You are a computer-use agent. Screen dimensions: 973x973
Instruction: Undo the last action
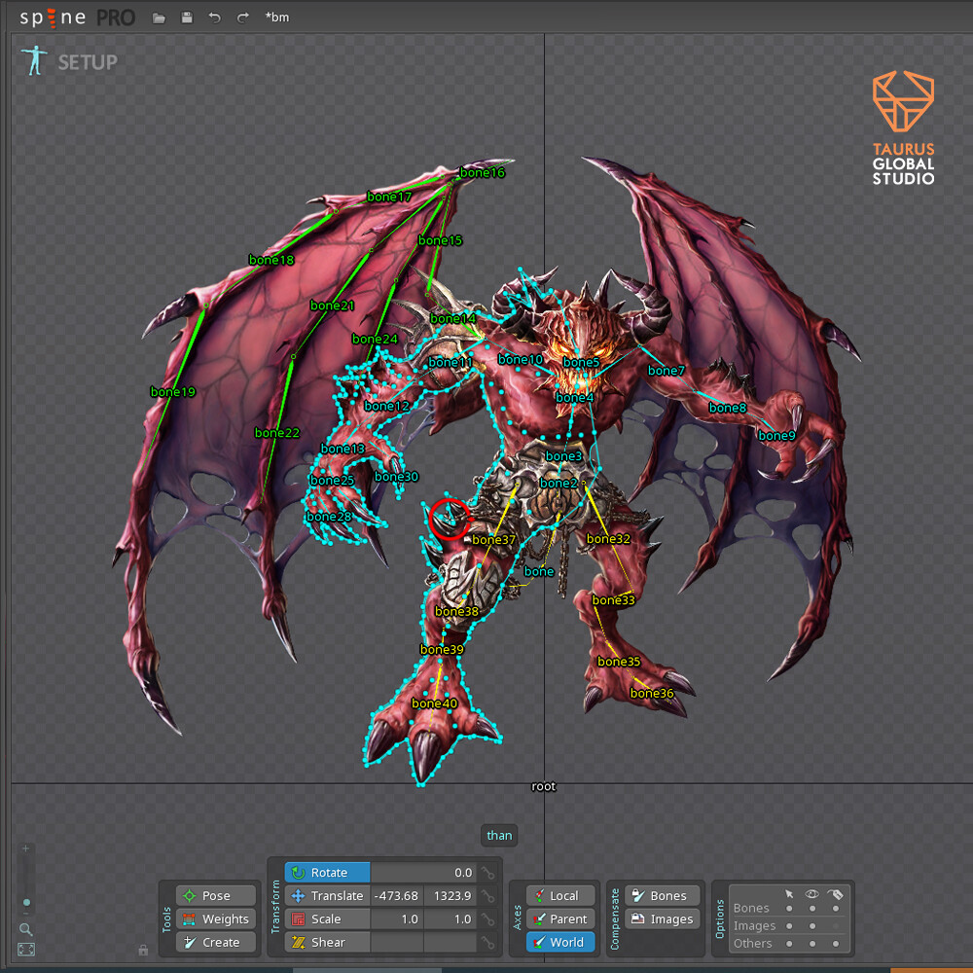tap(215, 17)
